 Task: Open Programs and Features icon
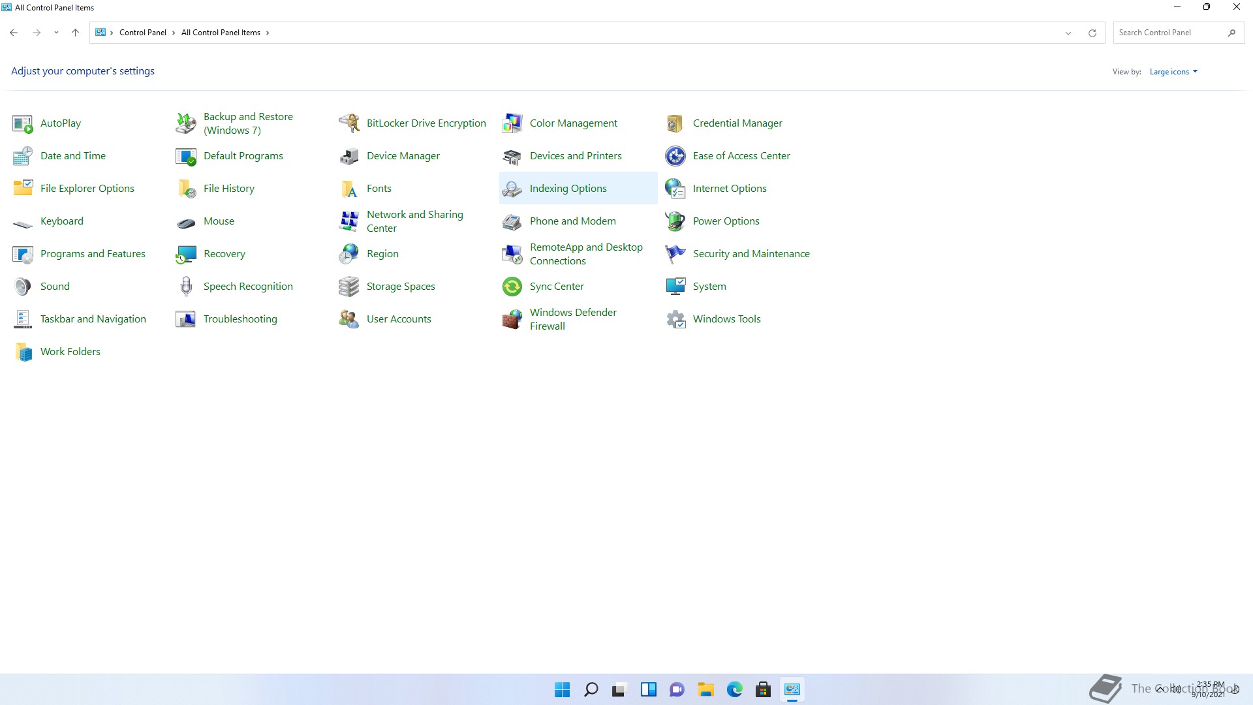click(x=23, y=254)
